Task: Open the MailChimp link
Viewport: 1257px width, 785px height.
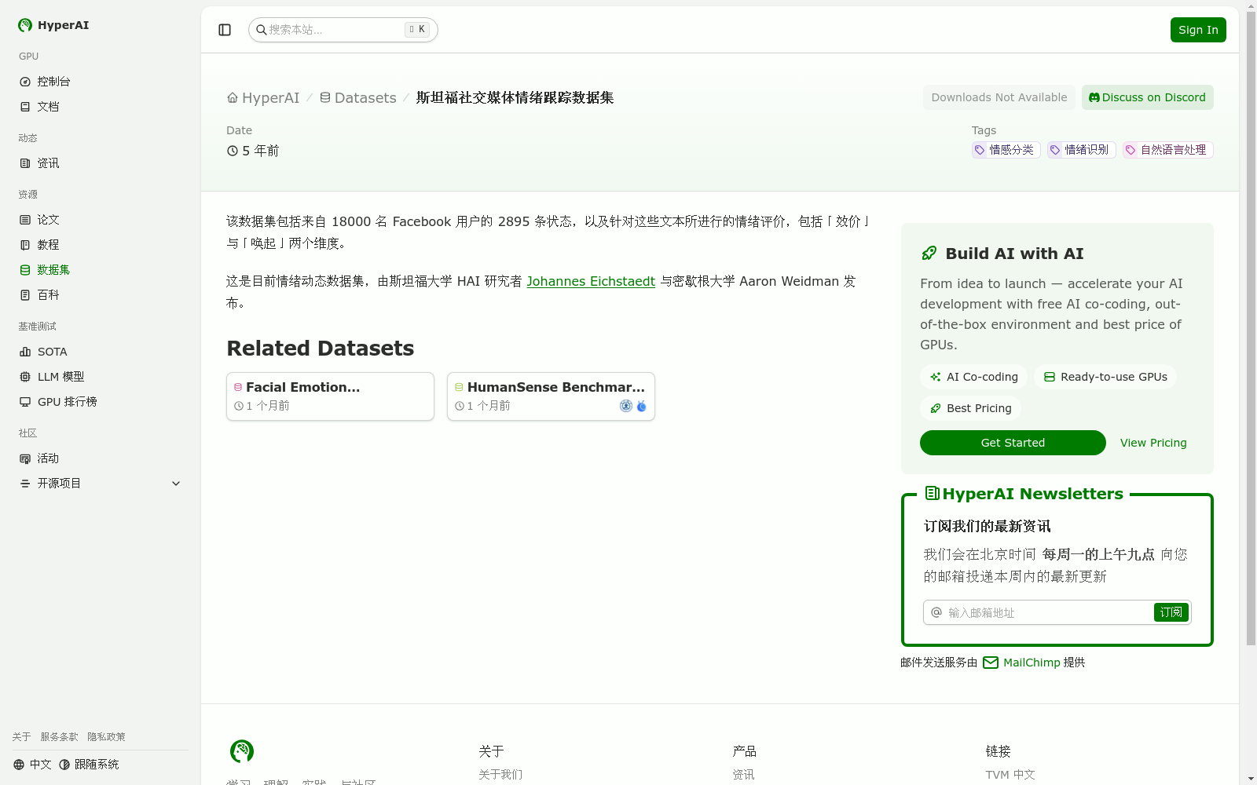Action: click(1032, 663)
